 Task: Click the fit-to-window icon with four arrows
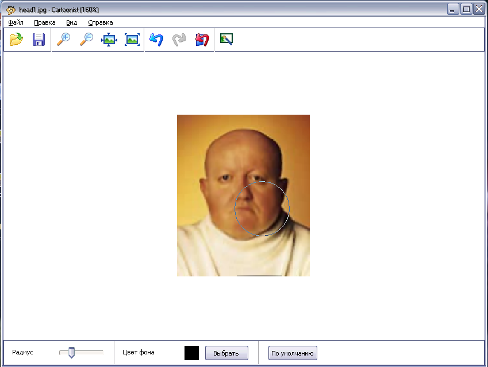109,40
